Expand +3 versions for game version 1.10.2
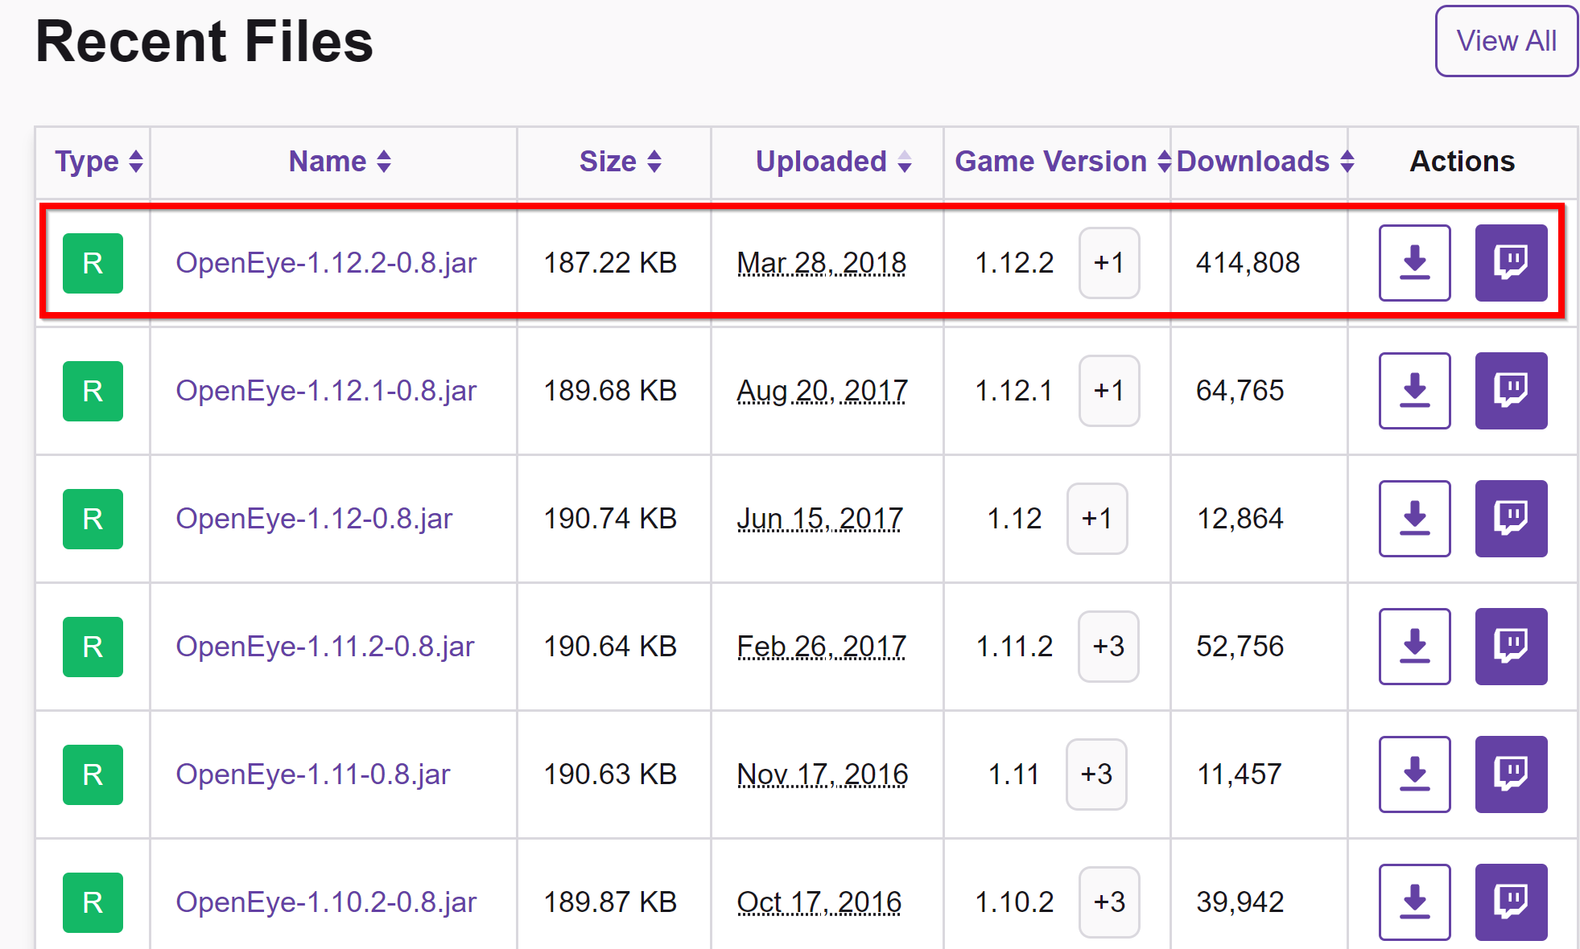Screen dimensions: 1580x949 click(x=1109, y=902)
